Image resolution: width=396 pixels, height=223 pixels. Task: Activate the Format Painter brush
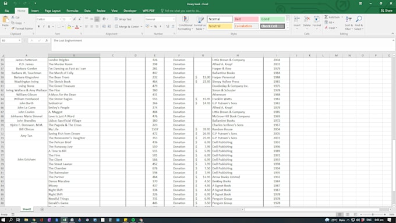13,29
